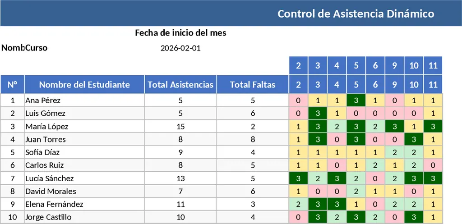This screenshot has width=462, height=224.
Task: Click the dark green cell in Luis Gómez's row
Action: coord(318,114)
